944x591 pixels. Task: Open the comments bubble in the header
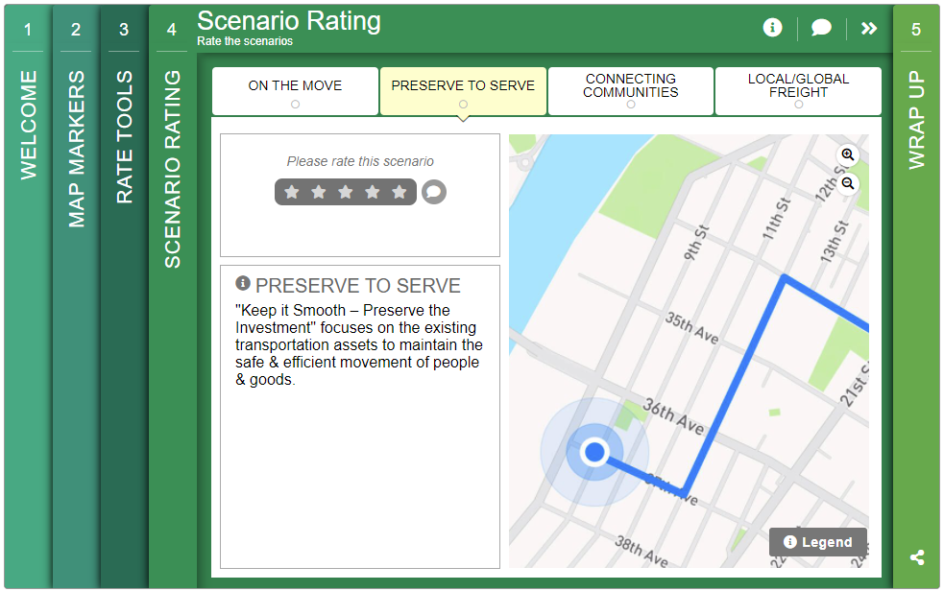[821, 28]
